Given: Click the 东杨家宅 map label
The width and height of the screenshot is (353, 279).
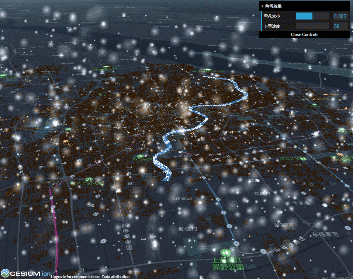Looking at the screenshot, I should coord(325,234).
